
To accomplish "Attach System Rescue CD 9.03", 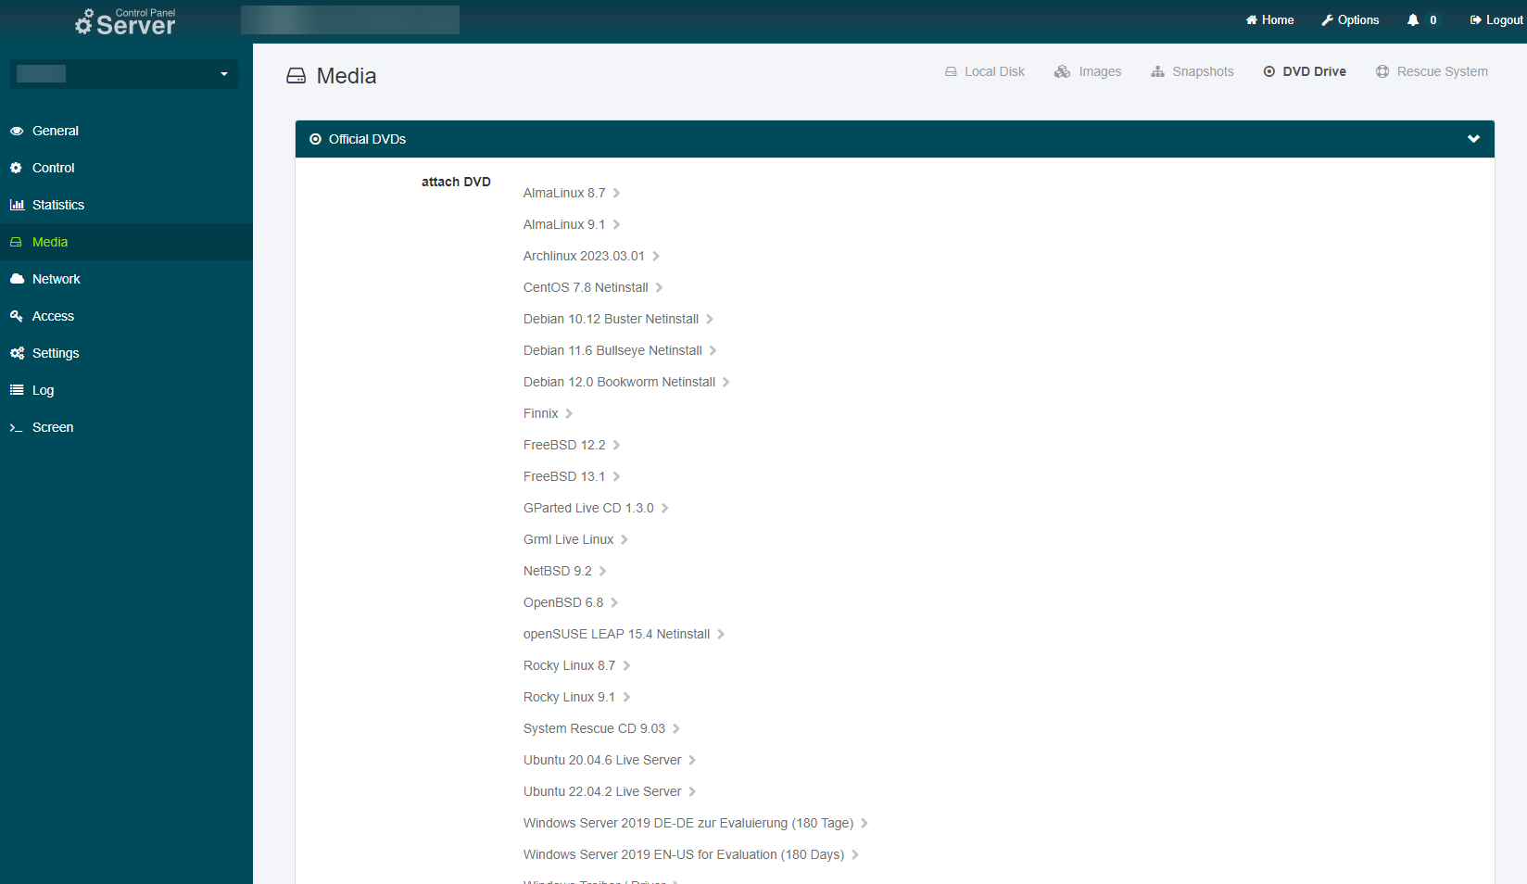I will (601, 728).
